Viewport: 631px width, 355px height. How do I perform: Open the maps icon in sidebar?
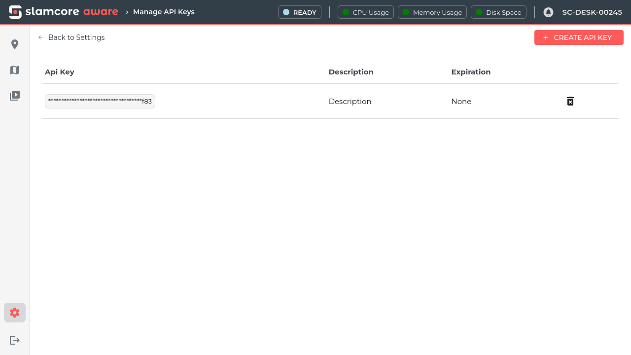(x=15, y=70)
